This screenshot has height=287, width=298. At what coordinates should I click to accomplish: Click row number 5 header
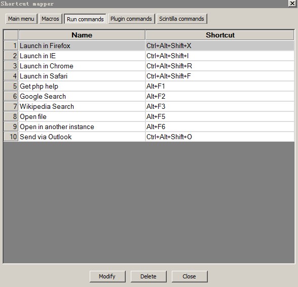click(11, 86)
